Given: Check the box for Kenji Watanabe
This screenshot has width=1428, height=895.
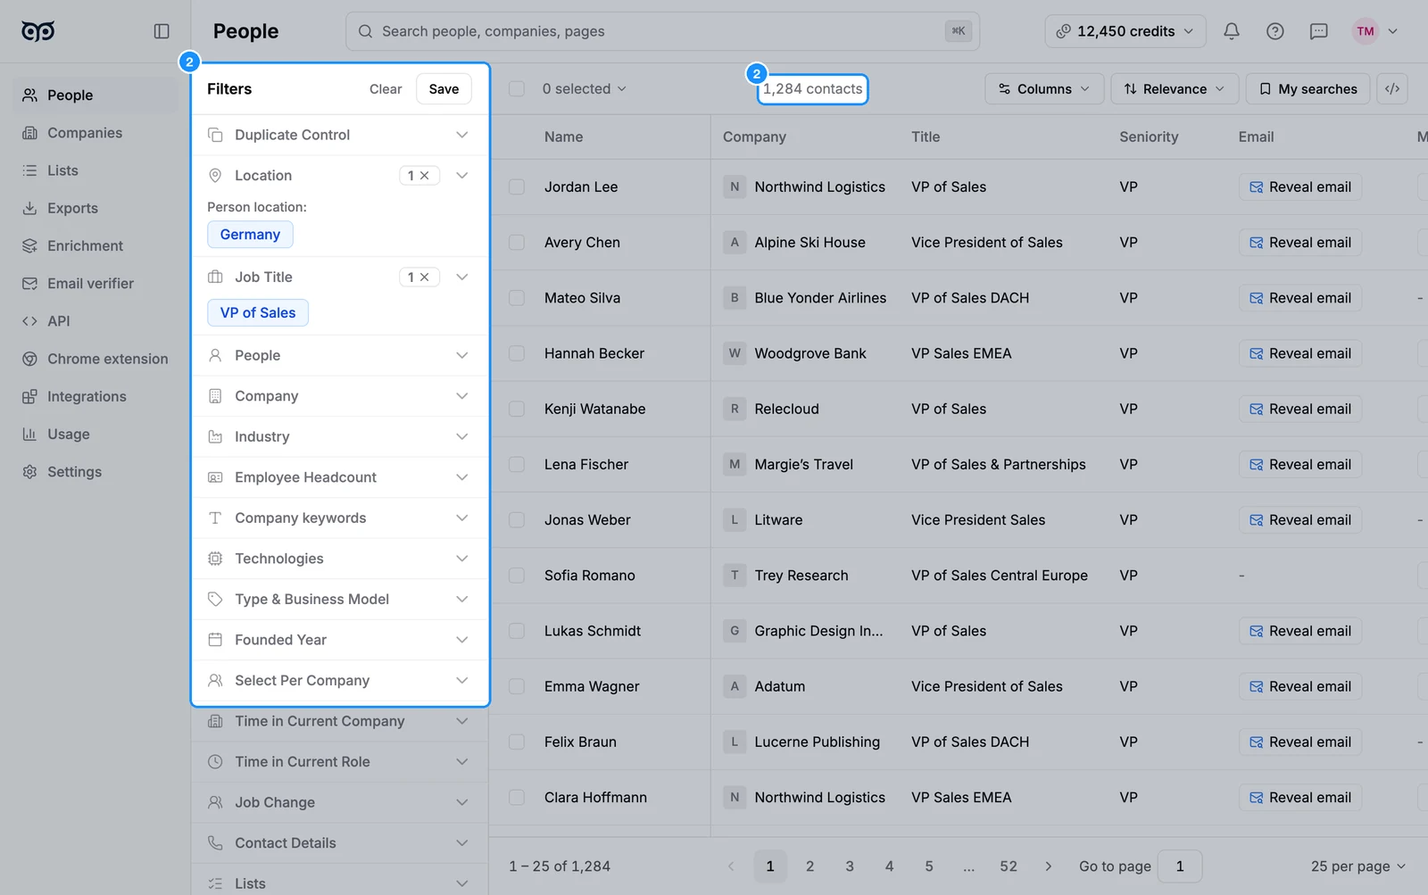Looking at the screenshot, I should (x=517, y=409).
